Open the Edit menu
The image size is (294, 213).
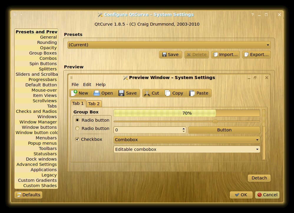pyautogui.click(x=87, y=85)
